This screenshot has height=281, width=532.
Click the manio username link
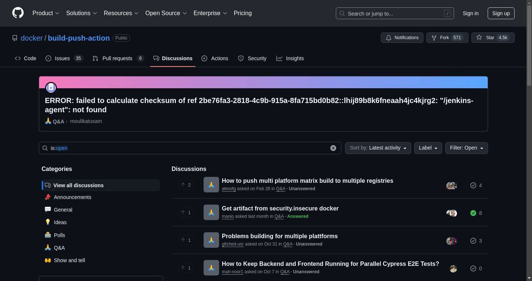click(x=228, y=216)
